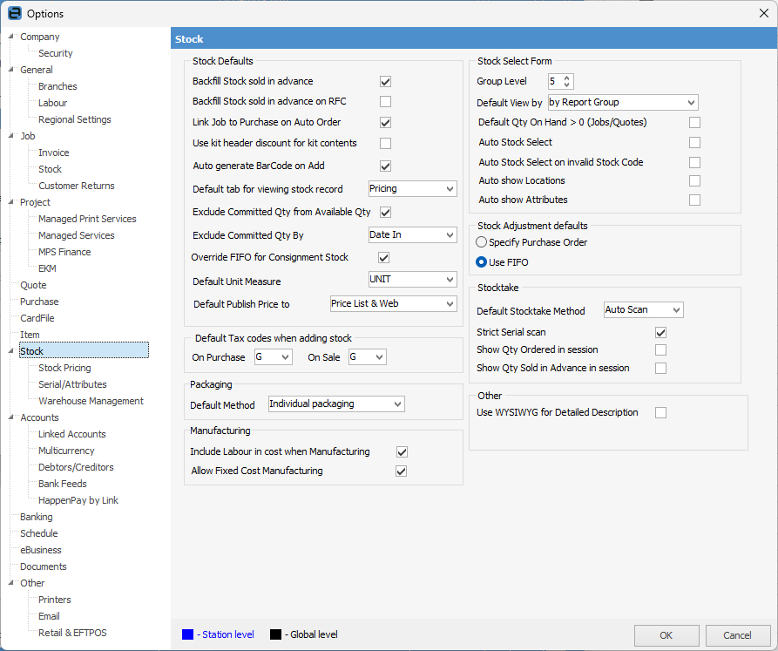Enable Backfill Stock sold in advance on RFC
Image resolution: width=778 pixels, height=651 pixels.
pyautogui.click(x=385, y=102)
